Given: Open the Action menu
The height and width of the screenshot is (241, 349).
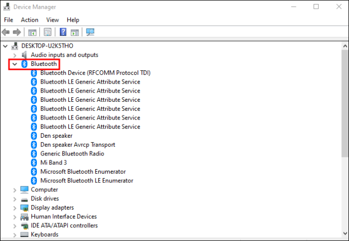Looking at the screenshot, I should (x=30, y=20).
